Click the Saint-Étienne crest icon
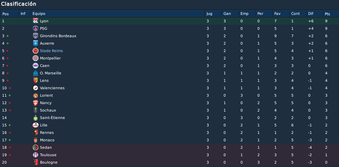Viewport: 339px width, 167px height. [x=36, y=118]
